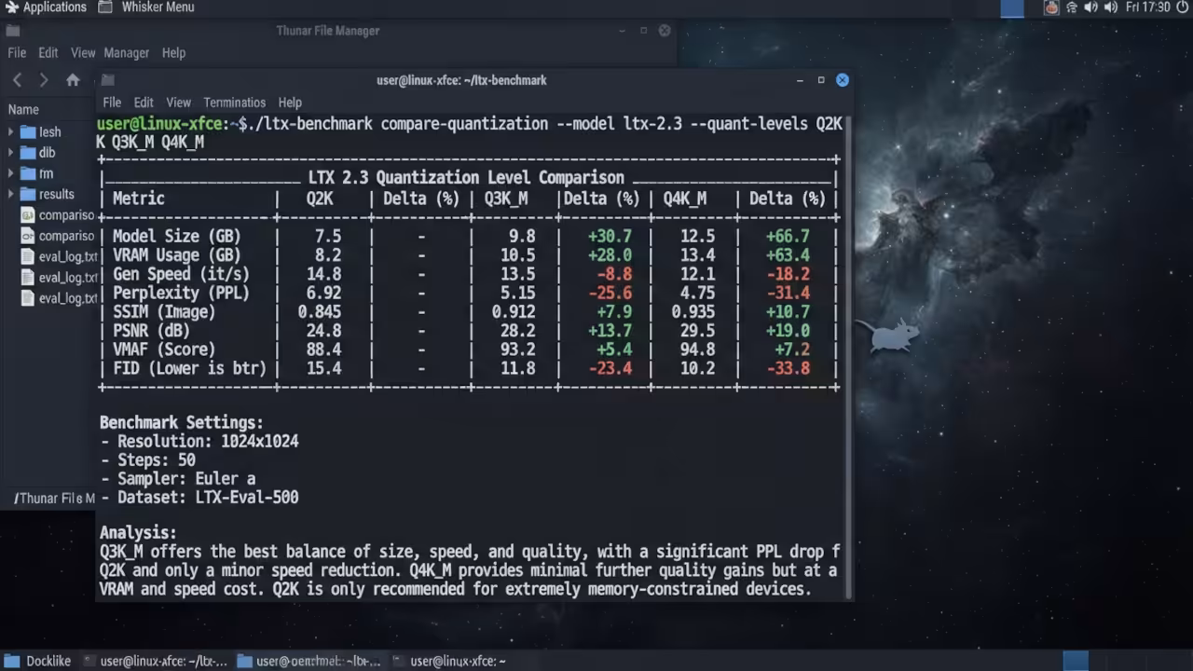Switch to the ltx-benchmark terminal taskbar button

coord(155,661)
